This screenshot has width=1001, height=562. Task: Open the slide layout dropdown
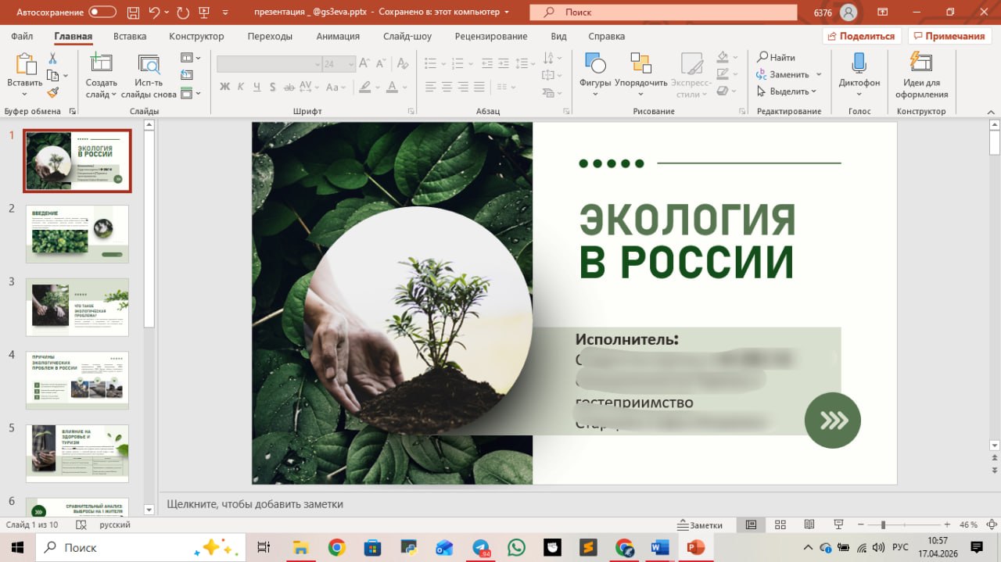(190, 58)
